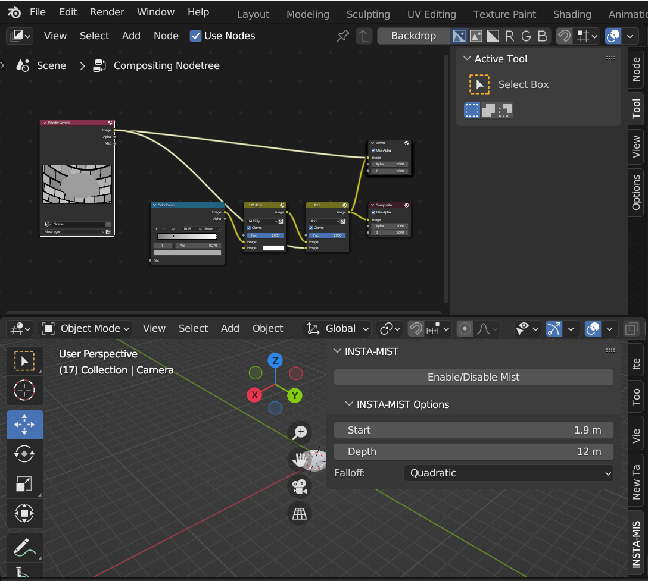Viewport: 648px width, 581px height.
Task: Toggle the Backdrop button
Action: (x=413, y=36)
